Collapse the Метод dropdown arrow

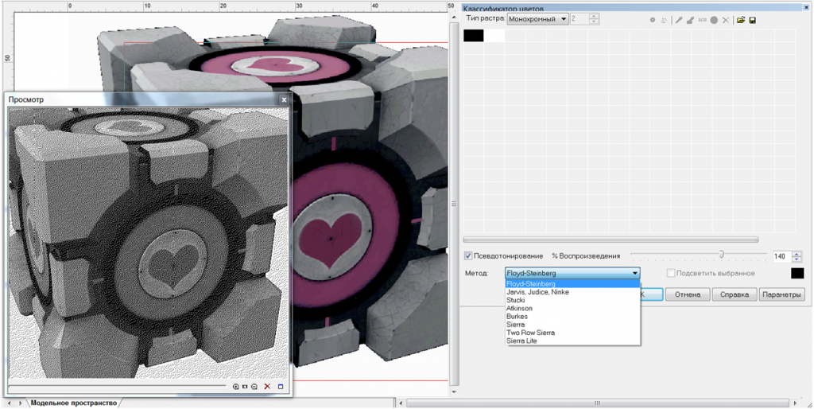(x=634, y=273)
